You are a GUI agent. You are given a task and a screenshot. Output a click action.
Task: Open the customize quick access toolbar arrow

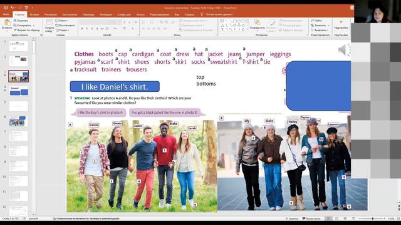point(33,7)
